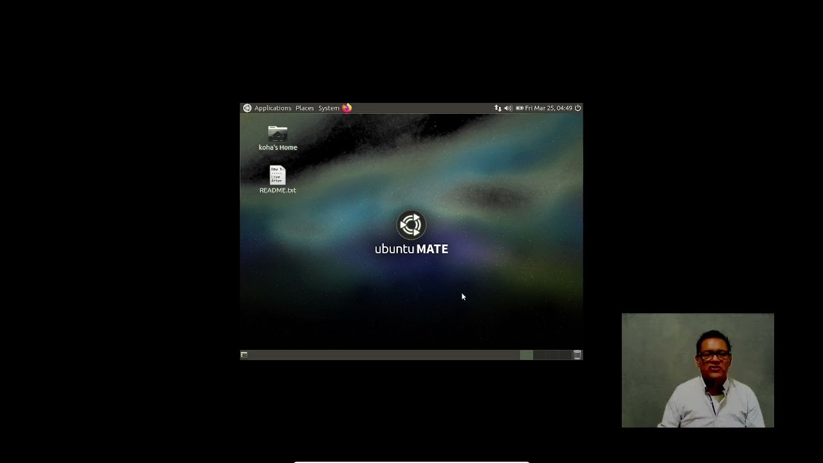Open the Places menu

point(305,108)
